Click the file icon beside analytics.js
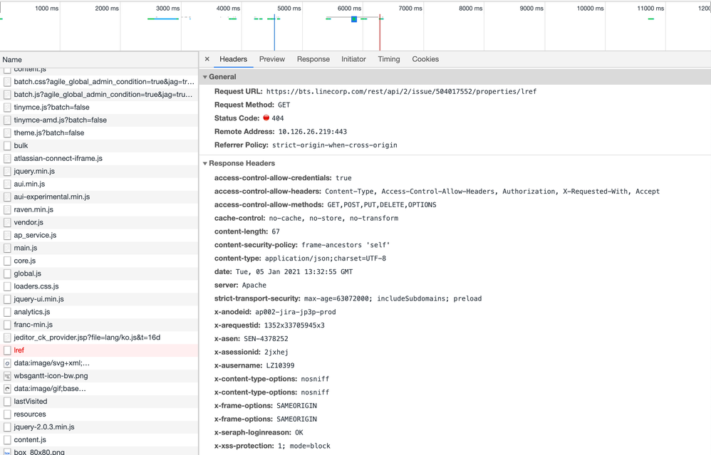This screenshot has height=455, width=711. (7, 312)
